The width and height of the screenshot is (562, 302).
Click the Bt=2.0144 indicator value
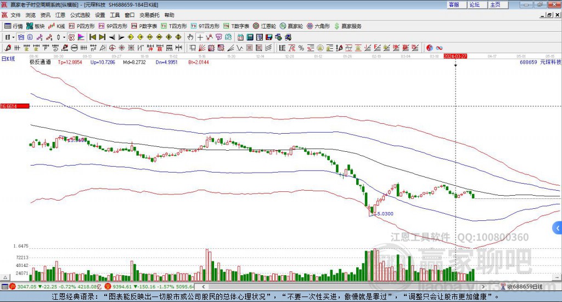pyautogui.click(x=199, y=62)
